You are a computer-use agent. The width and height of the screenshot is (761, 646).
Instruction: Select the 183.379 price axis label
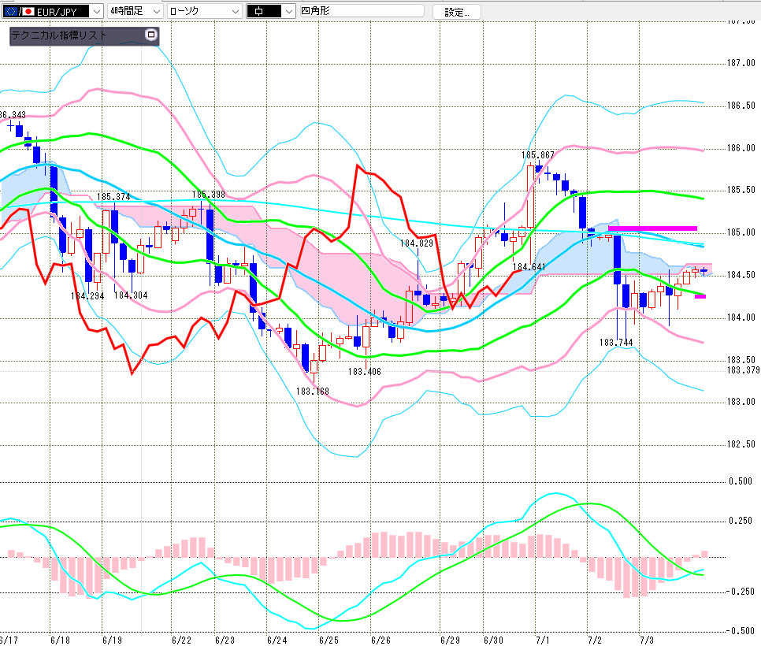click(743, 369)
